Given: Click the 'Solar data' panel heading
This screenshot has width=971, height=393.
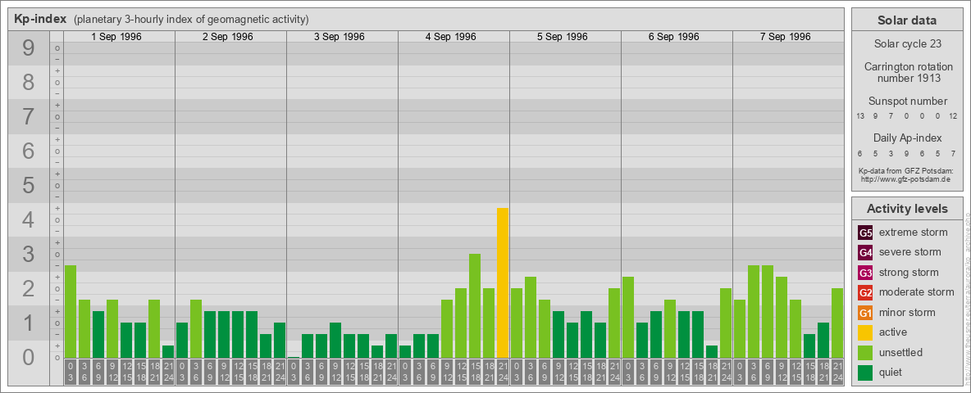Looking at the screenshot, I should (x=907, y=20).
